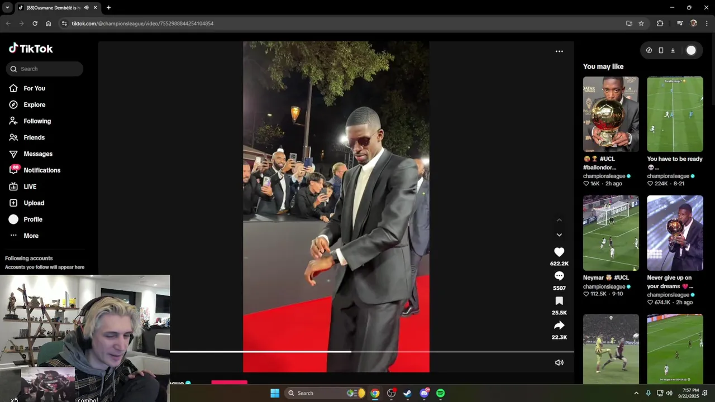Open the video comments icon
The width and height of the screenshot is (715, 402).
click(x=559, y=276)
